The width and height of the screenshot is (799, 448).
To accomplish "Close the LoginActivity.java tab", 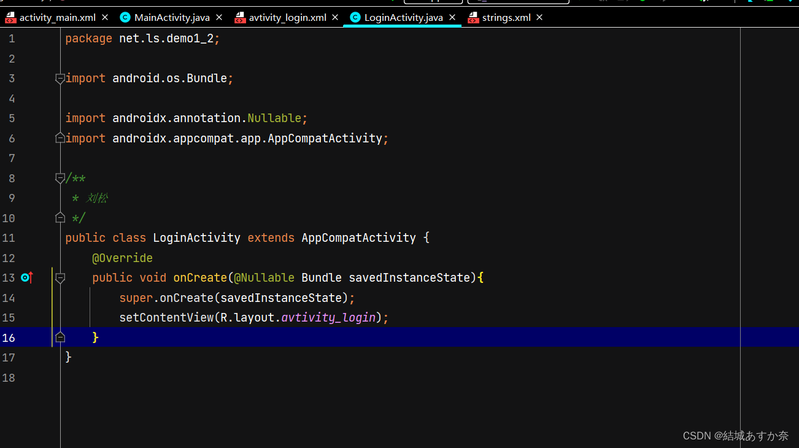I will 452,17.
